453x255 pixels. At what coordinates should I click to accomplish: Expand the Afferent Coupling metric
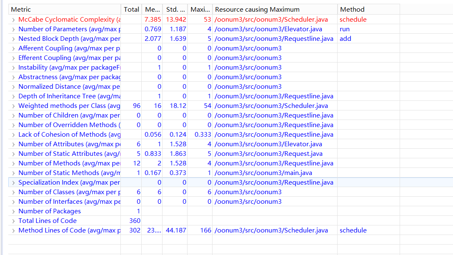(13, 48)
